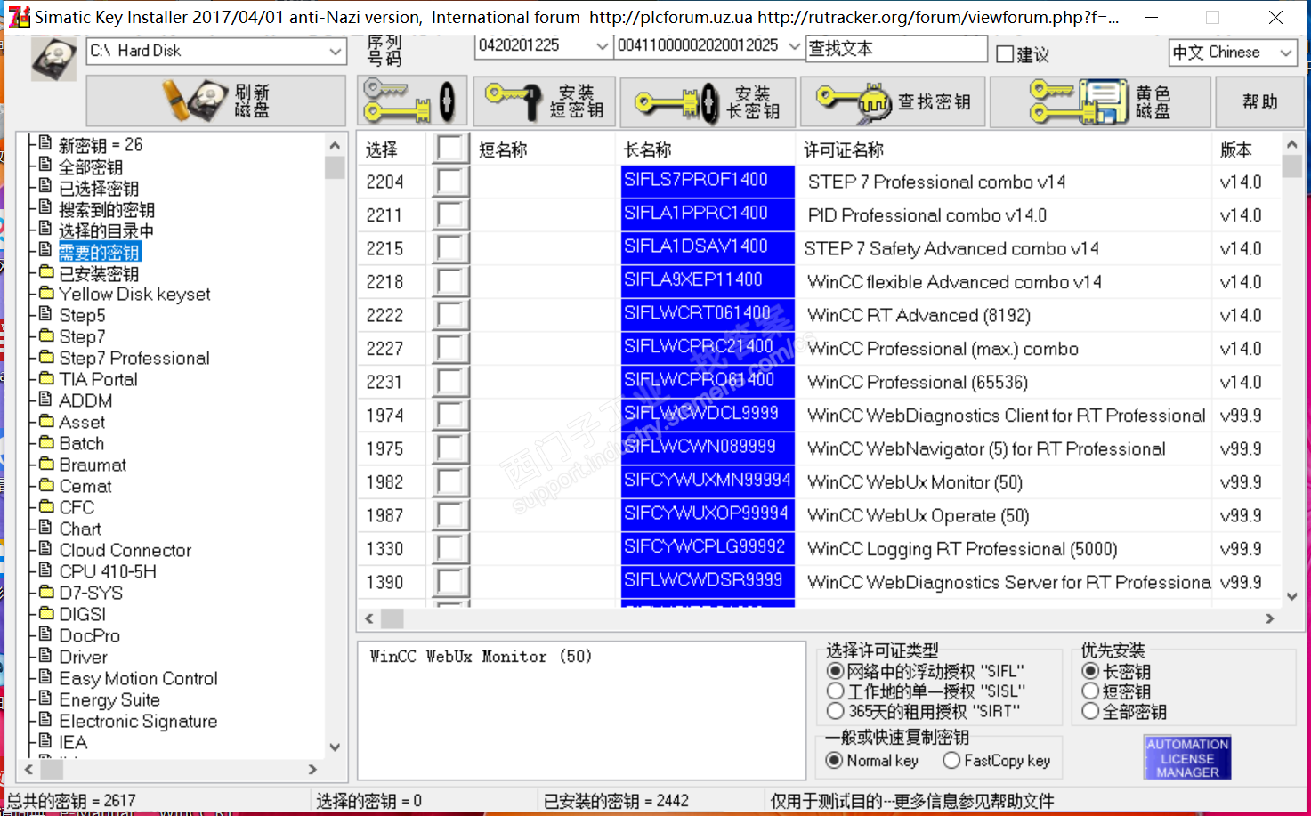Click the document icon beside Cloud Connector
This screenshot has height=816, width=1311.
pos(46,549)
